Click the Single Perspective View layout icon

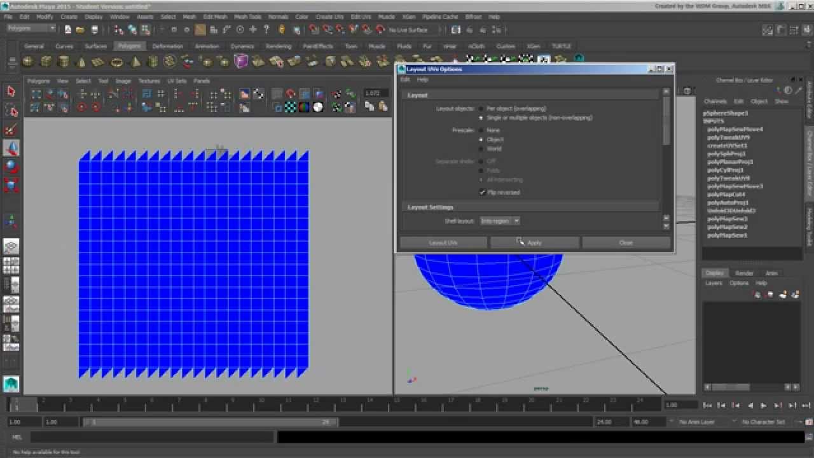(x=11, y=247)
